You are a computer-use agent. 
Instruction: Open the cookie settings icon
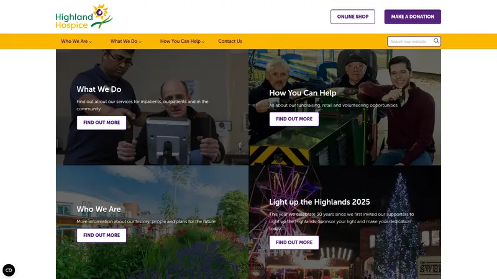[x=9, y=270]
